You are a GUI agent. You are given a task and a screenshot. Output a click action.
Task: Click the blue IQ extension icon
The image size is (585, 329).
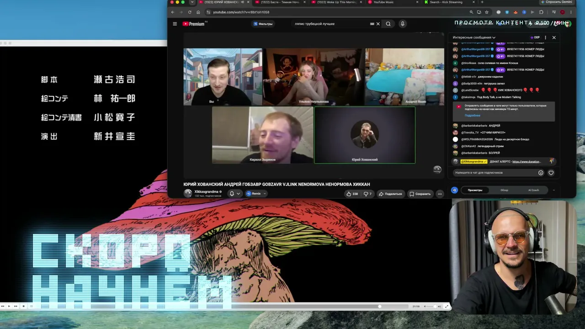pyautogui.click(x=454, y=190)
